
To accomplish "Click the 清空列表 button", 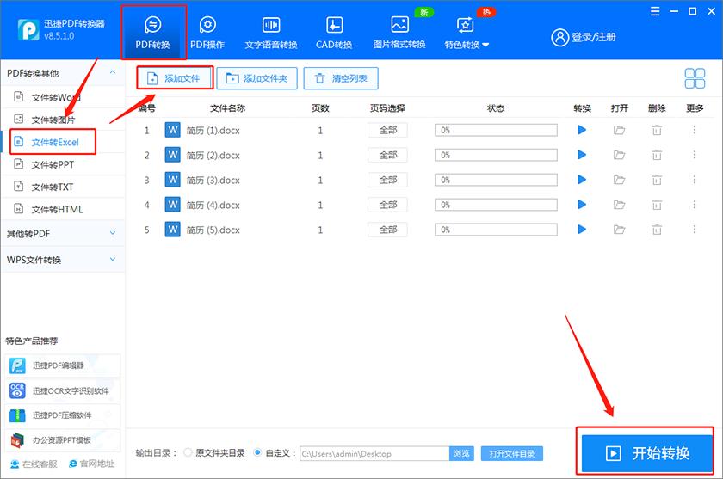I will click(341, 78).
